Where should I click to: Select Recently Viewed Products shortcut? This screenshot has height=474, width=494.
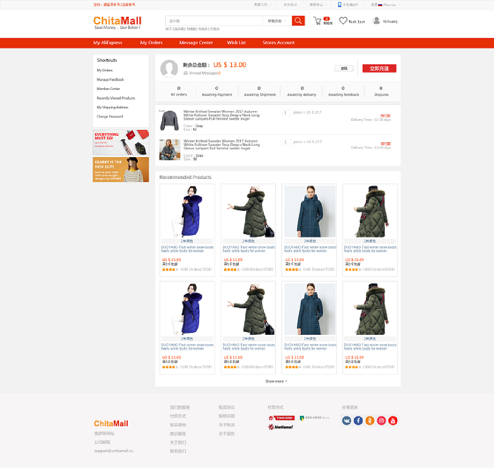pos(116,98)
